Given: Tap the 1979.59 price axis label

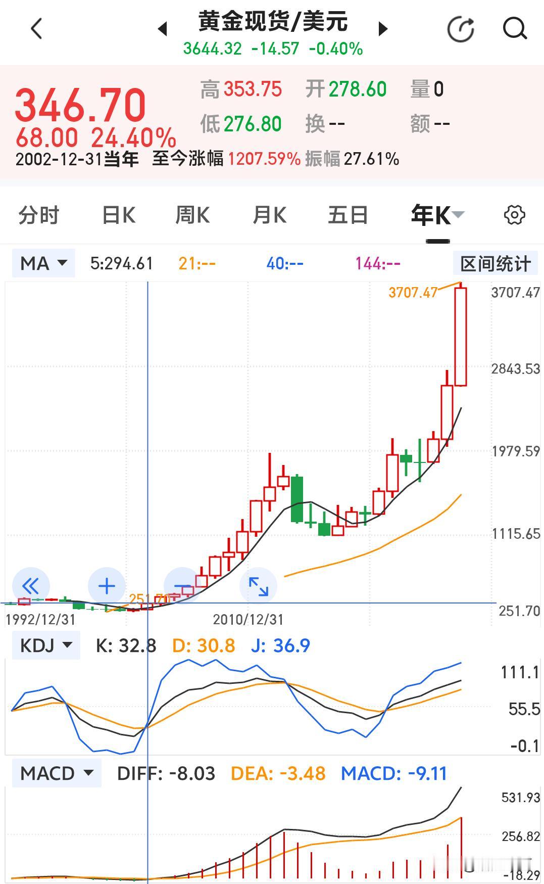Looking at the screenshot, I should tap(516, 451).
